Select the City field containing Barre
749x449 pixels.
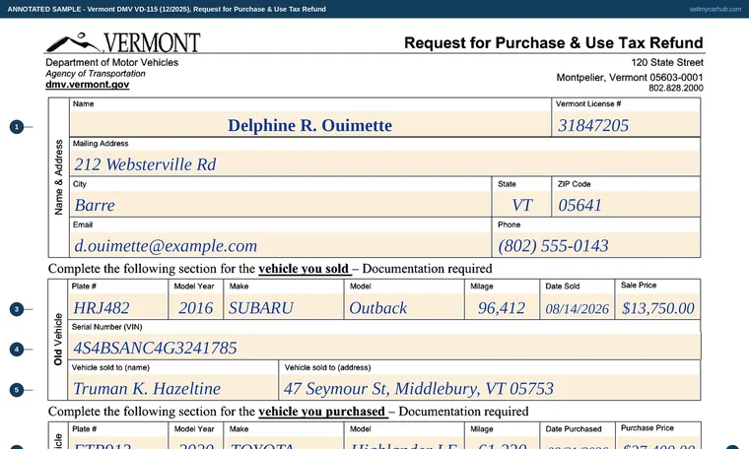click(281, 204)
